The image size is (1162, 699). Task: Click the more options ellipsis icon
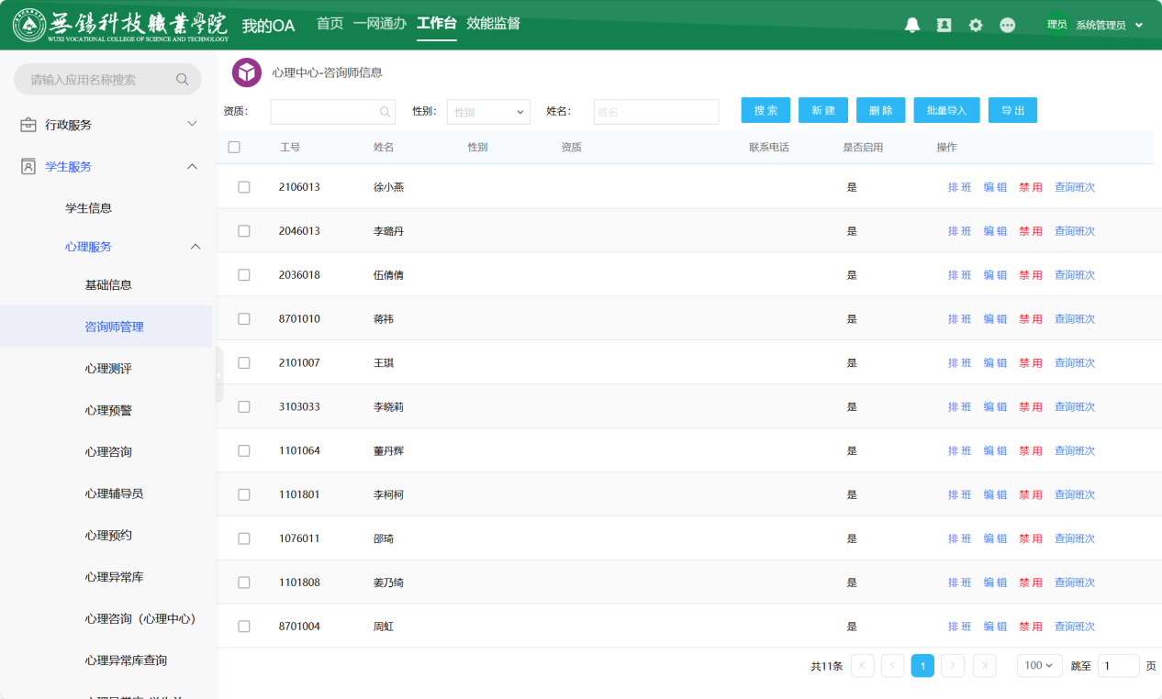(x=1008, y=26)
